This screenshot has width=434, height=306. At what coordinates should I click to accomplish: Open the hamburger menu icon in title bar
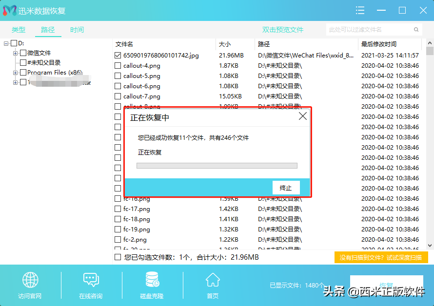pyautogui.click(x=360, y=11)
